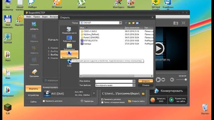The image size is (214, 120).
Task: Open µTorrent desktop shortcut
Action: (x=82, y=4)
